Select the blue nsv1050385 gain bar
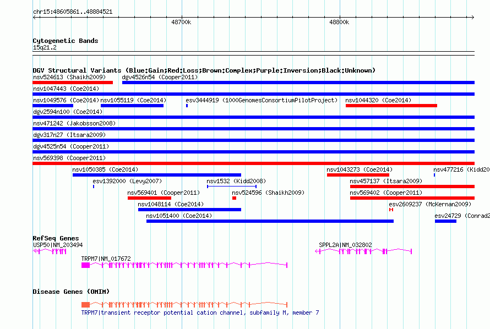Viewport: 490px width, 329px height. click(x=157, y=175)
